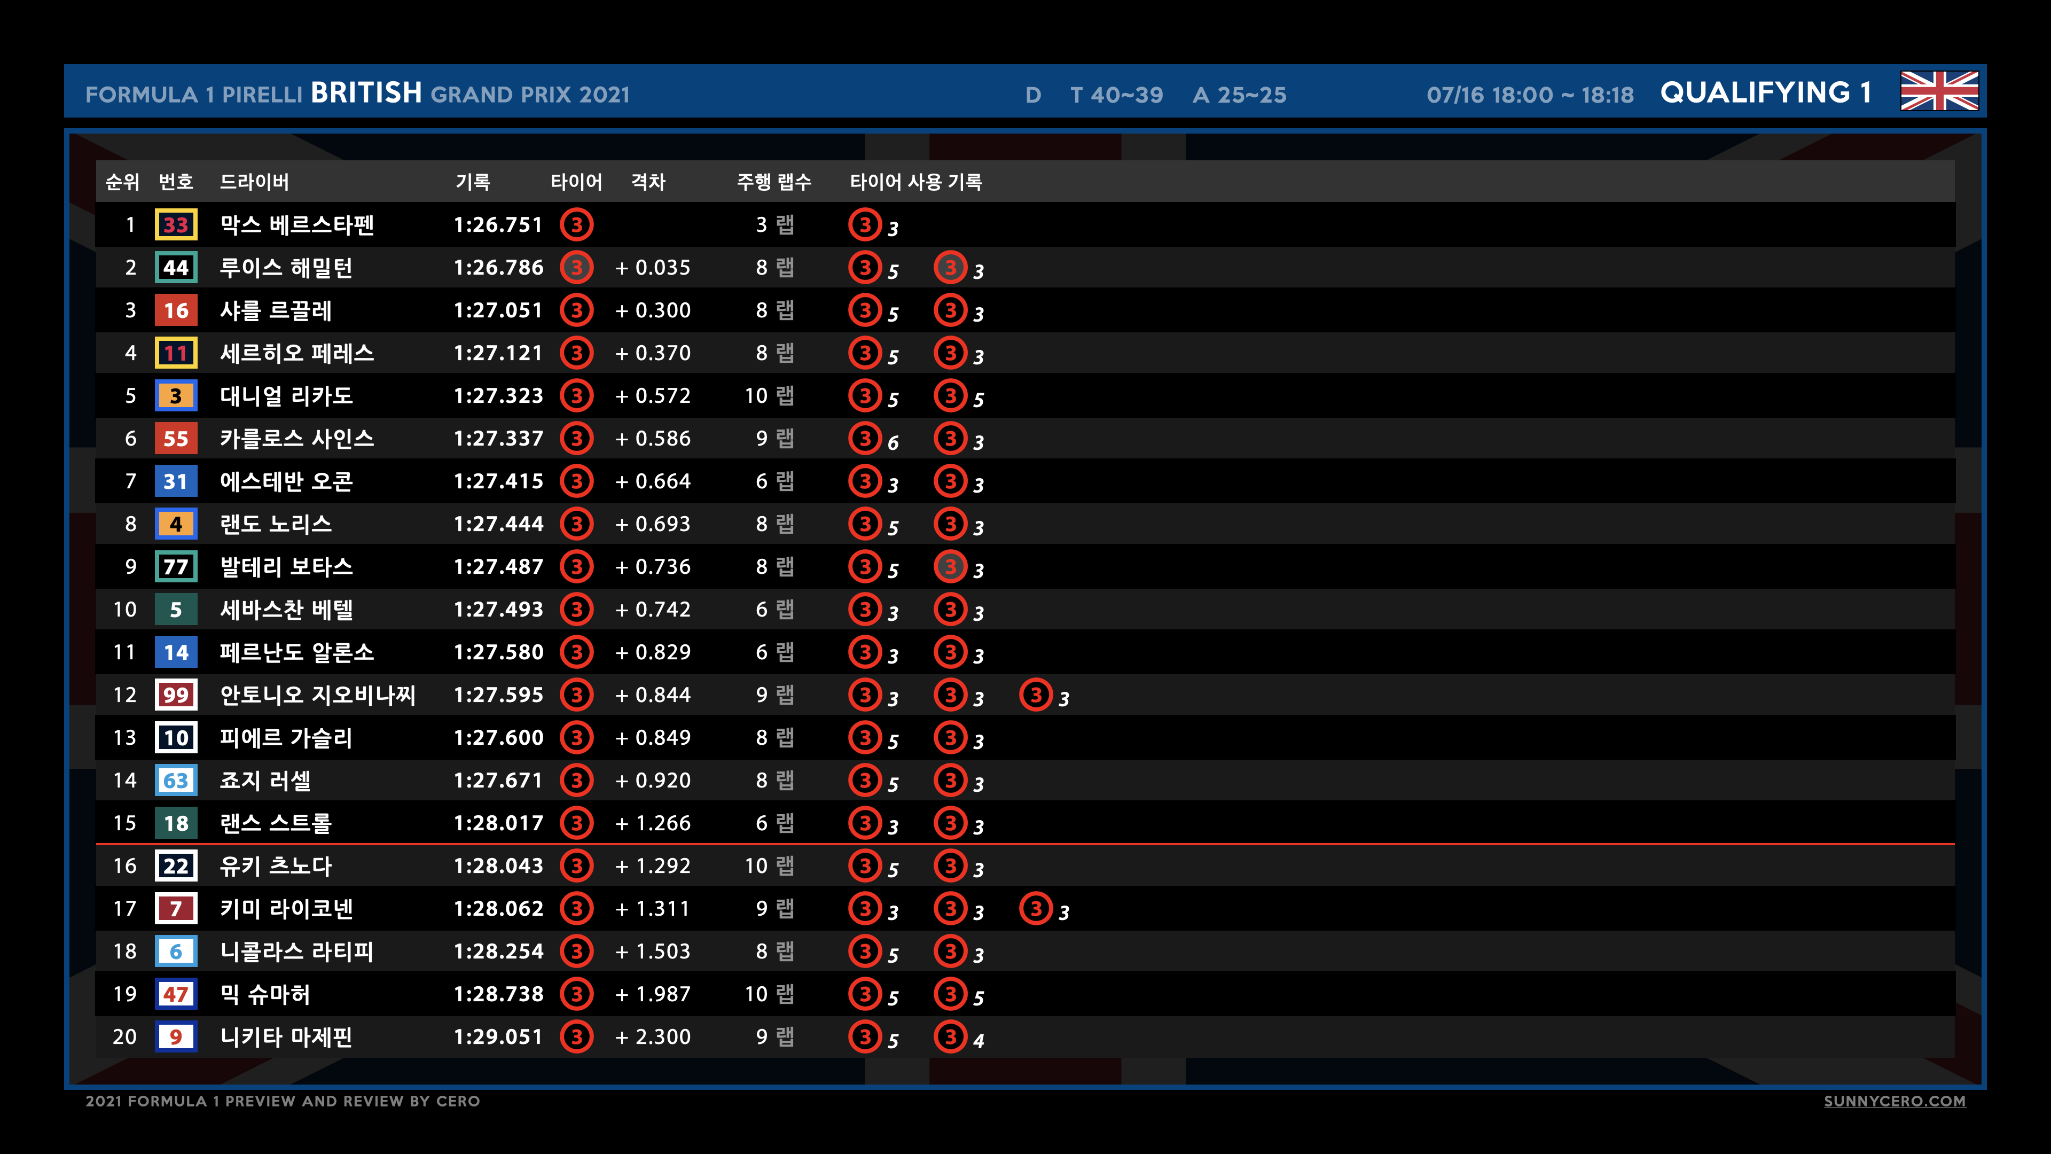The width and height of the screenshot is (2051, 1154).
Task: Click gap value '+ 1.987'
Action: (653, 994)
